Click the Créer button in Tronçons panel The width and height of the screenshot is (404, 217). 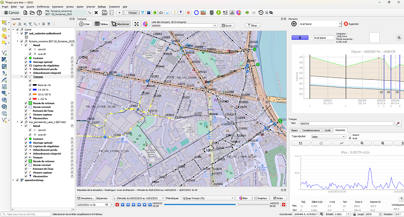(84, 24)
